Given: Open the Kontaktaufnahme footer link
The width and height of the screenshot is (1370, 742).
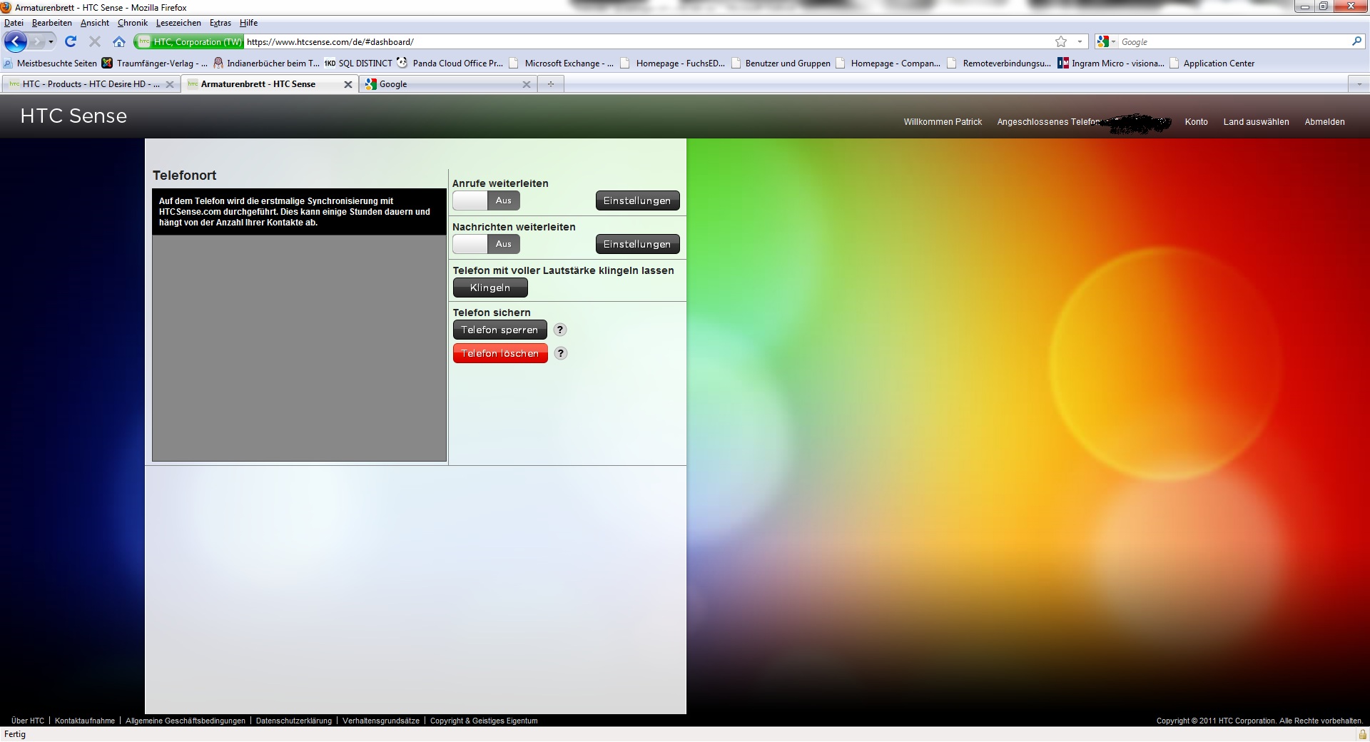Looking at the screenshot, I should coord(85,721).
